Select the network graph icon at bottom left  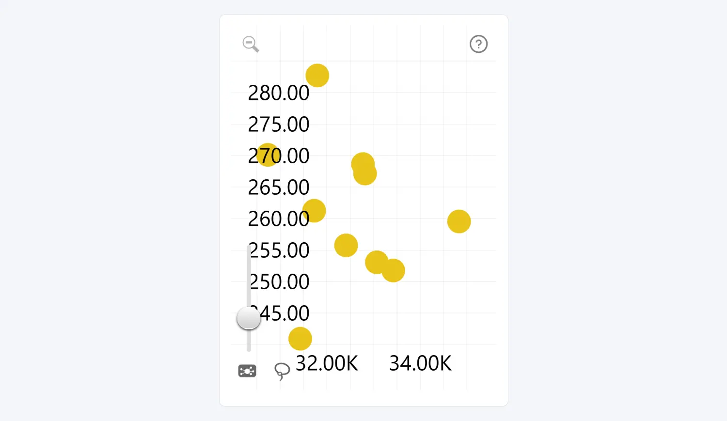[247, 370]
